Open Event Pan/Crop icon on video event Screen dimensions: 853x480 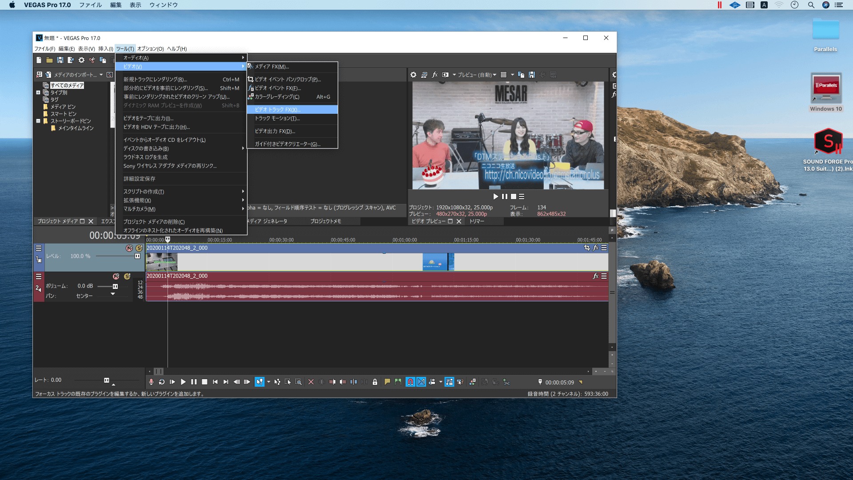point(587,248)
